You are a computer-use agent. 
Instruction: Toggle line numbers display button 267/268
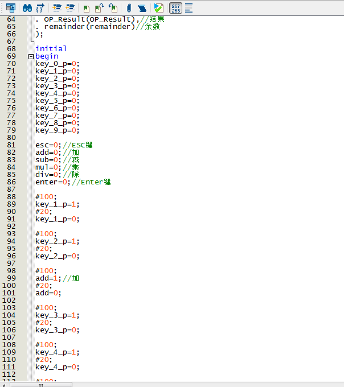(176, 8)
